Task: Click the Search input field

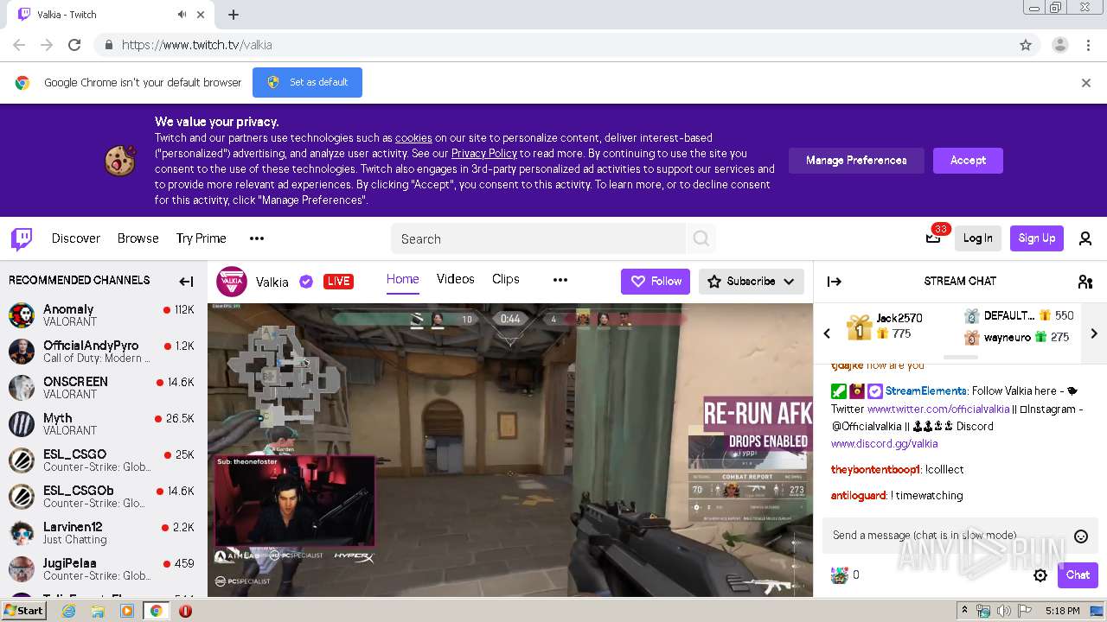Action: (538, 238)
